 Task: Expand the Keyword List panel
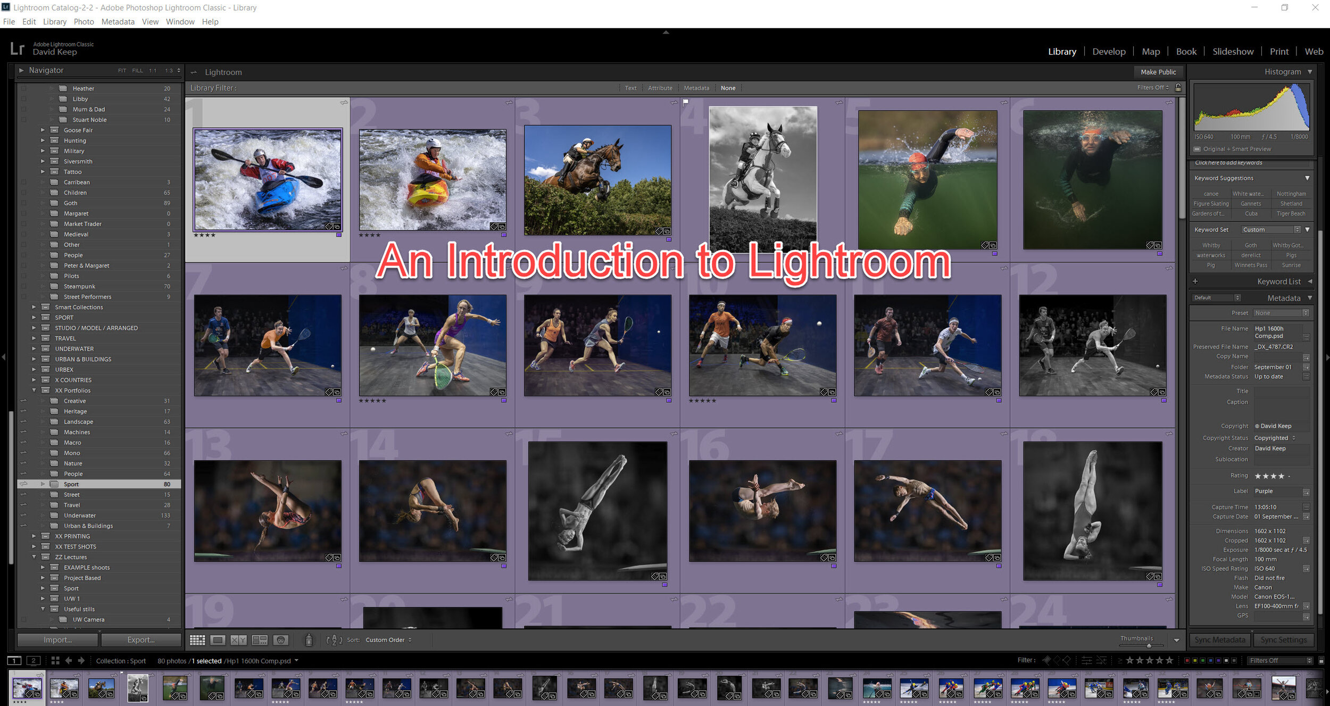pos(1310,281)
